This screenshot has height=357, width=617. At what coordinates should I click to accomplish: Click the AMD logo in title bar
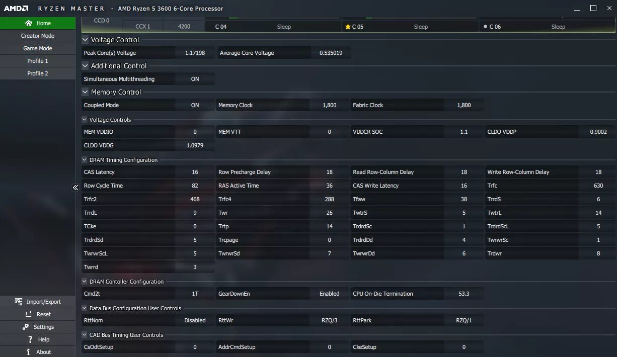tap(16, 9)
